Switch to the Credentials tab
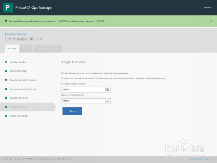 (41, 48)
